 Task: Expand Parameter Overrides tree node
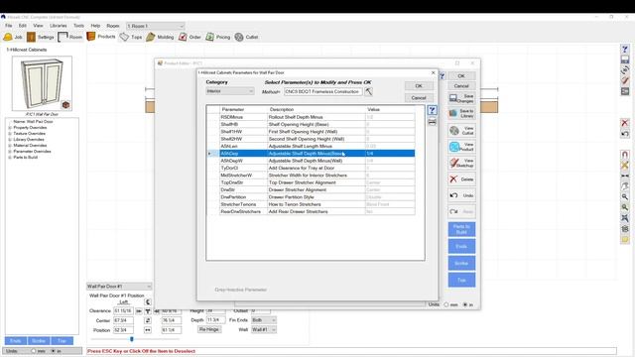[10, 152]
